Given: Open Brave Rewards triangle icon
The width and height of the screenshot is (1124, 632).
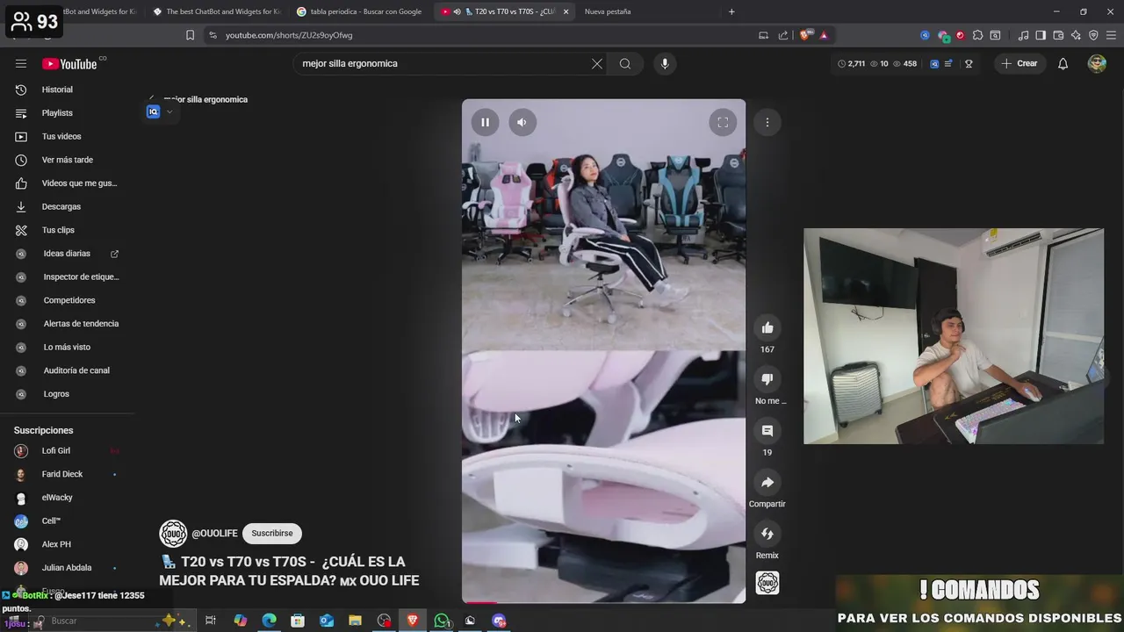Looking at the screenshot, I should coord(824,35).
